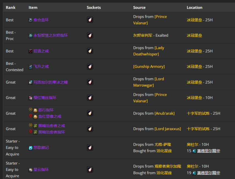
Task: Open the [Gunship Armory] source link
Action: (149, 66)
